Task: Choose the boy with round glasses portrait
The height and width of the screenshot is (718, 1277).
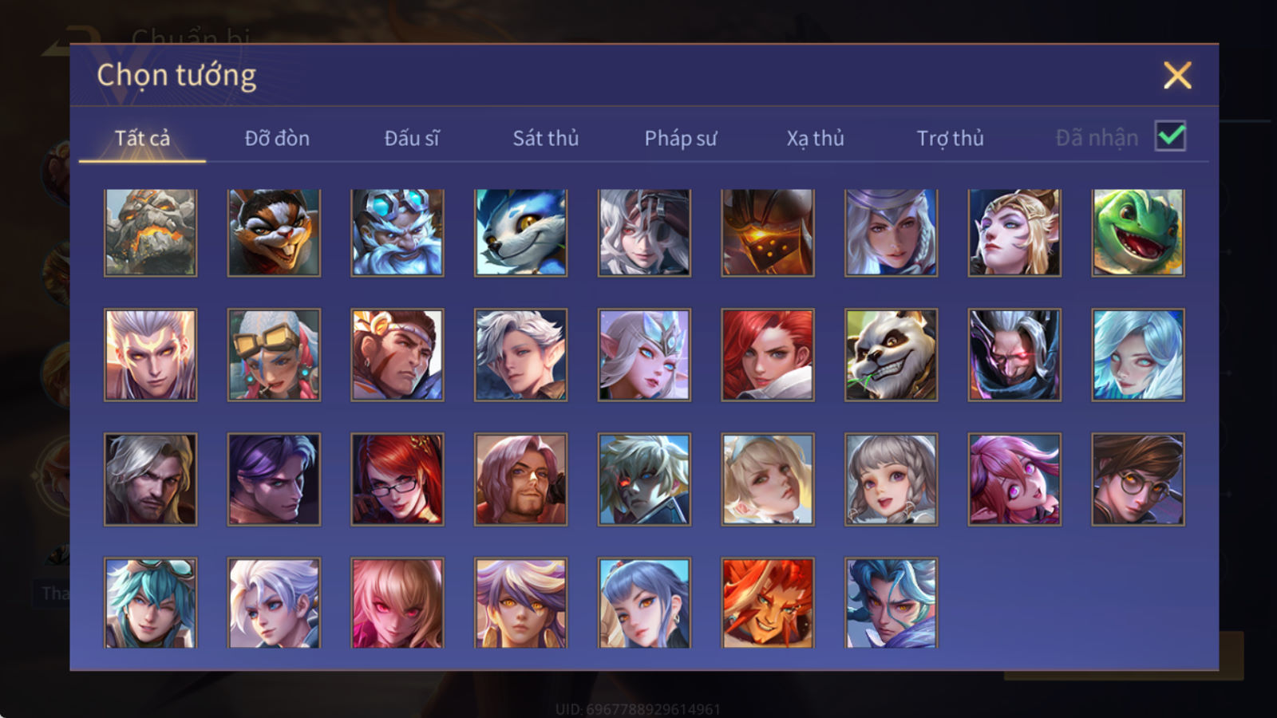Action: (1138, 479)
